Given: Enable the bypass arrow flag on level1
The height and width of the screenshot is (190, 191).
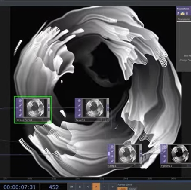Looking at the screenshot, I should [x=79, y=110].
